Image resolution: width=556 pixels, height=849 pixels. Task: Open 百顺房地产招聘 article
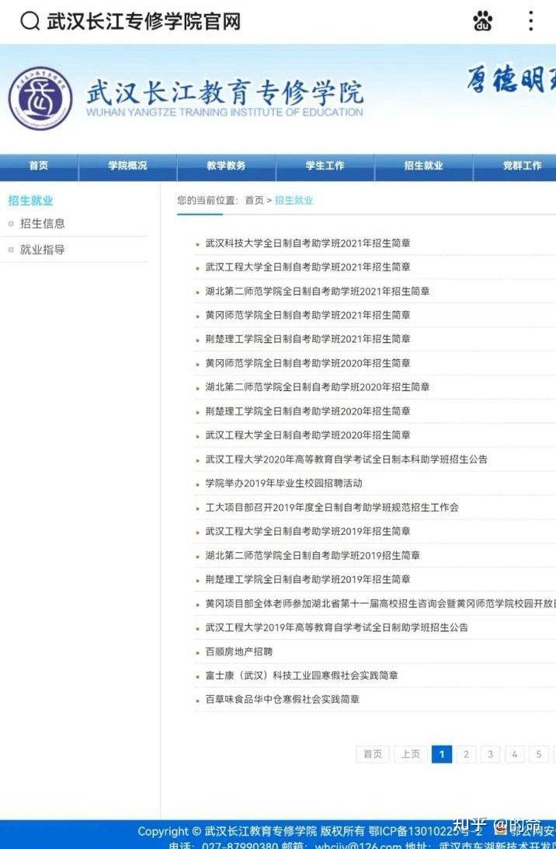238,652
